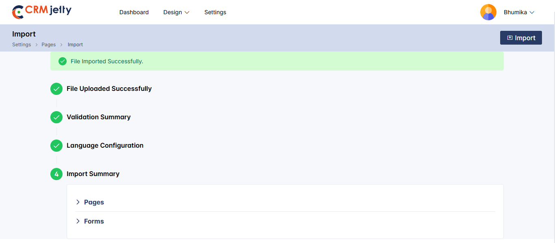Expand the Pages section chevron
Screen dimensions: 555x243
78,202
